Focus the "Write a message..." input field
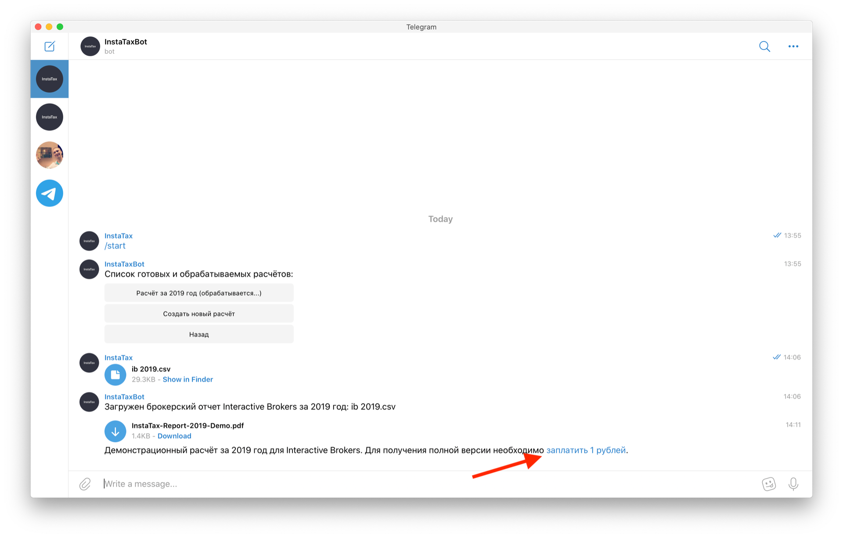The image size is (843, 538). [x=395, y=484]
